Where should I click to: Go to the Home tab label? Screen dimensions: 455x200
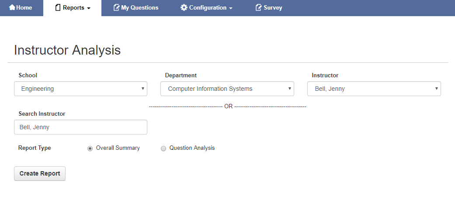point(24,8)
